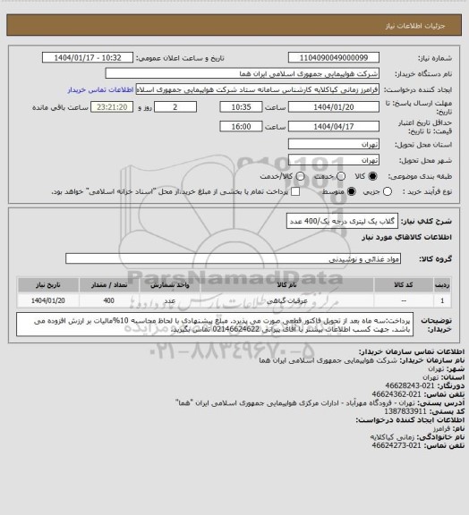Click the row number cell 1
469x515 pixels.
coord(442,300)
